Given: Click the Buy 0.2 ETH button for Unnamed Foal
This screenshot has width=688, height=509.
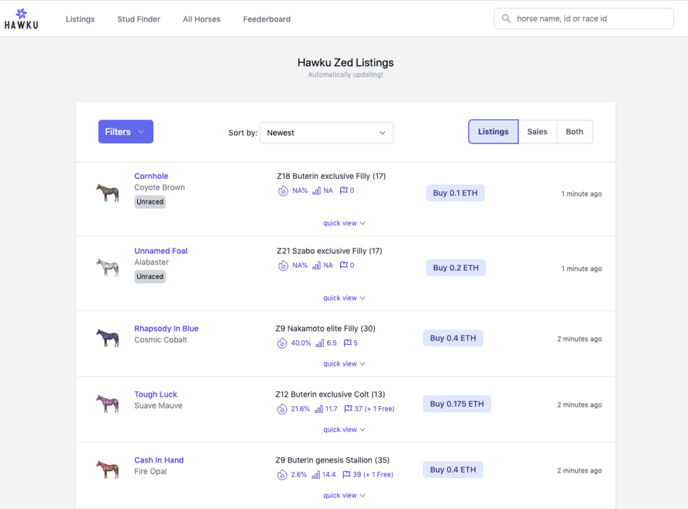Looking at the screenshot, I should (455, 267).
